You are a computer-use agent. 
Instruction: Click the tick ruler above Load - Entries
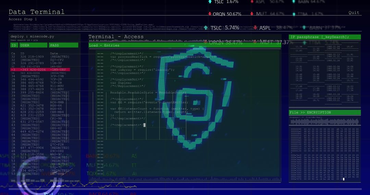pos(185,41)
